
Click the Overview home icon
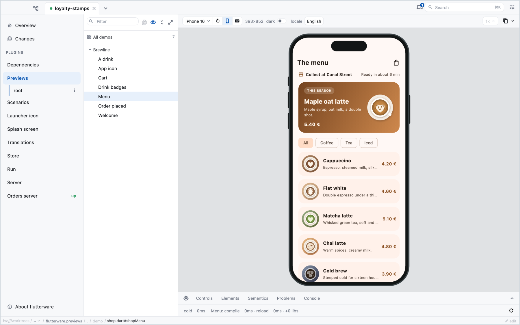[10, 25]
